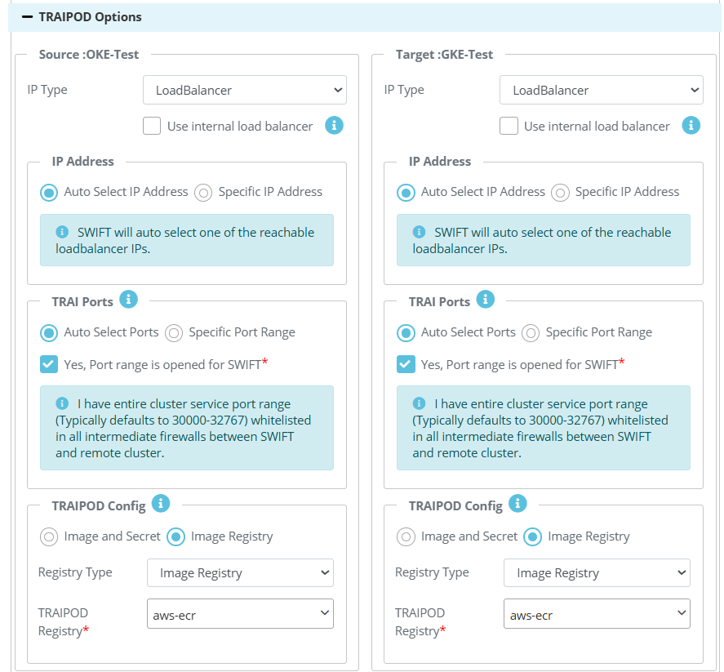Click Source IP Address group title

click(82, 162)
